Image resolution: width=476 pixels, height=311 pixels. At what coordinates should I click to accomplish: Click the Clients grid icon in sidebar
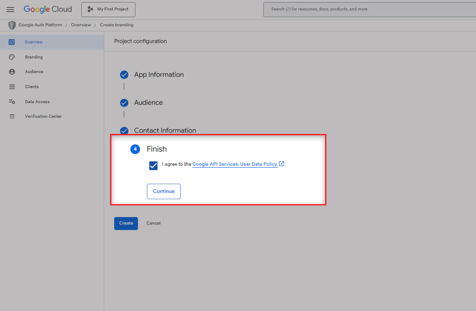12,87
